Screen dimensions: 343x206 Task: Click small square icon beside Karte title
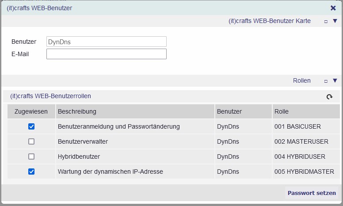326,21
